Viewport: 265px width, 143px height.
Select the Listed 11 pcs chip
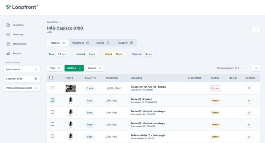tap(114, 54)
